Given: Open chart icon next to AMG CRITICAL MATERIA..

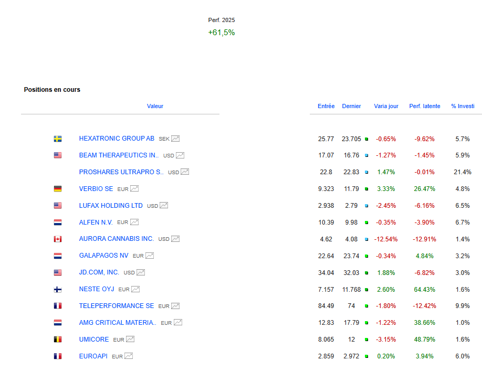Looking at the screenshot, I should pos(178,323).
